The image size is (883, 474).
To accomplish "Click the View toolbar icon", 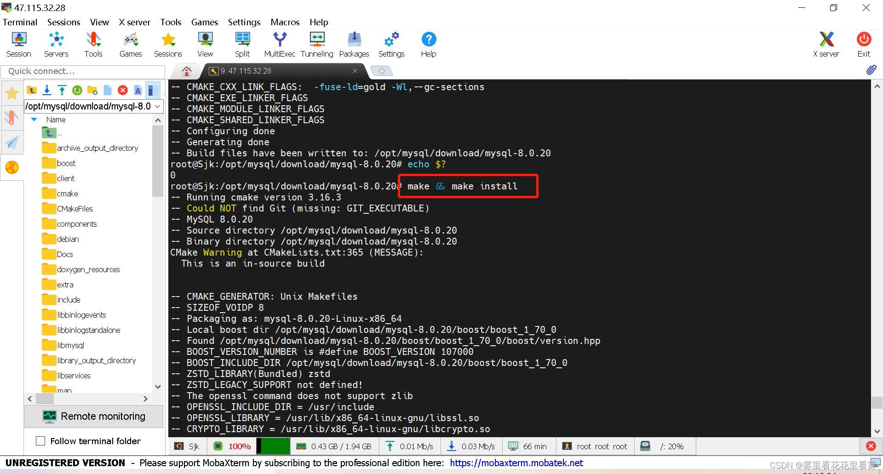I will pyautogui.click(x=205, y=45).
